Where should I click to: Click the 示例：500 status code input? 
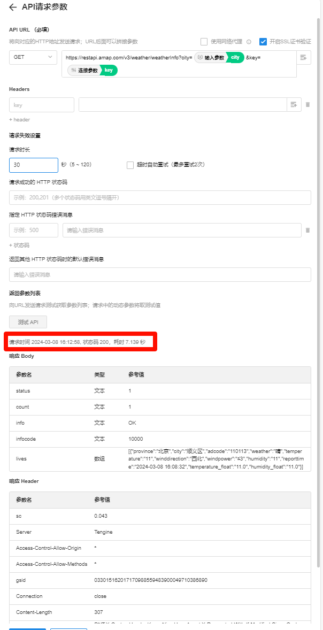34,230
